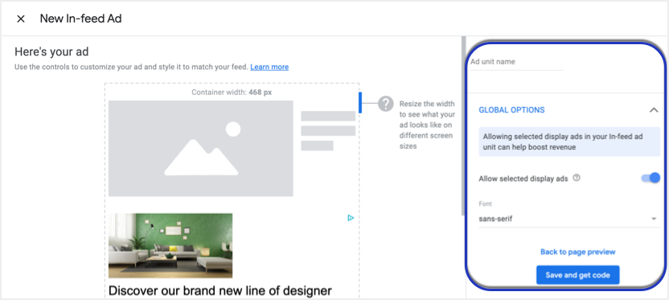This screenshot has width=669, height=300.
Task: Click the AdChoices icon on the ad
Action: click(351, 218)
